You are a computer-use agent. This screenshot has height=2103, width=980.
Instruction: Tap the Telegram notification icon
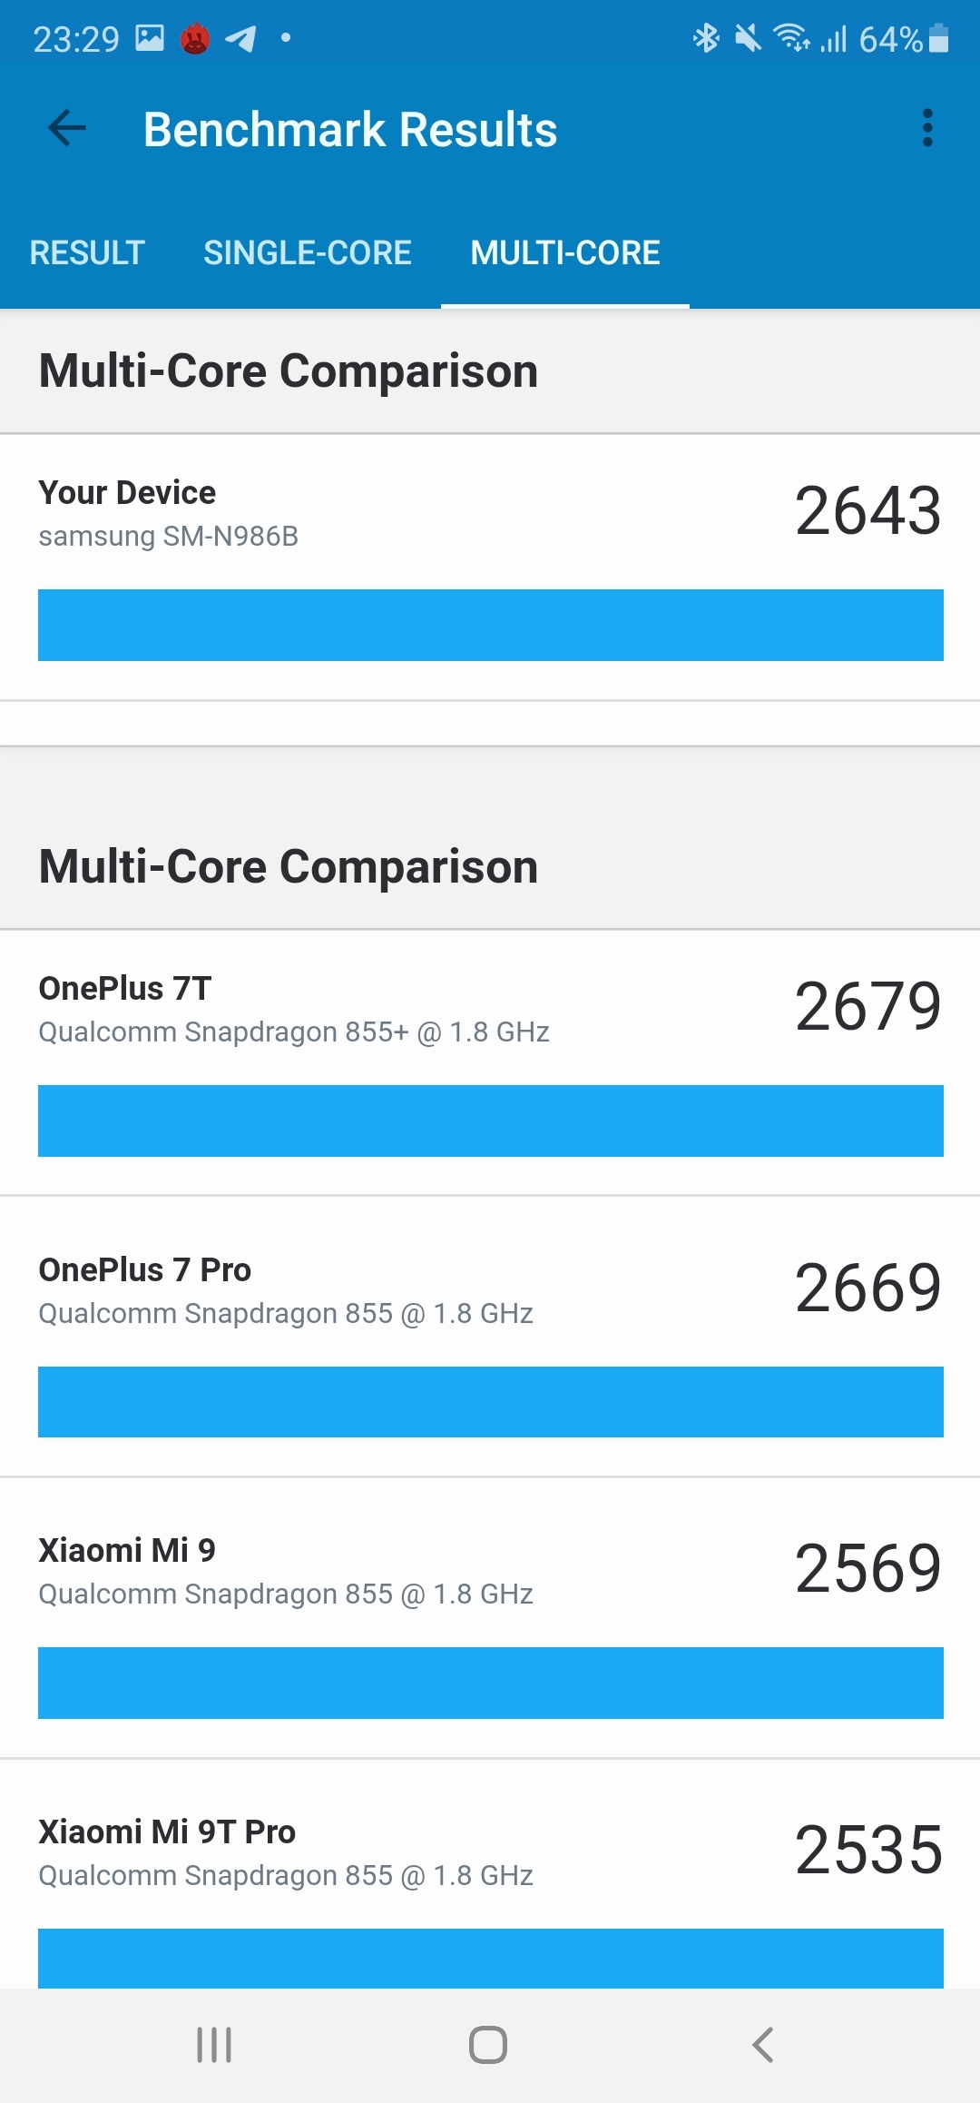pos(240,39)
